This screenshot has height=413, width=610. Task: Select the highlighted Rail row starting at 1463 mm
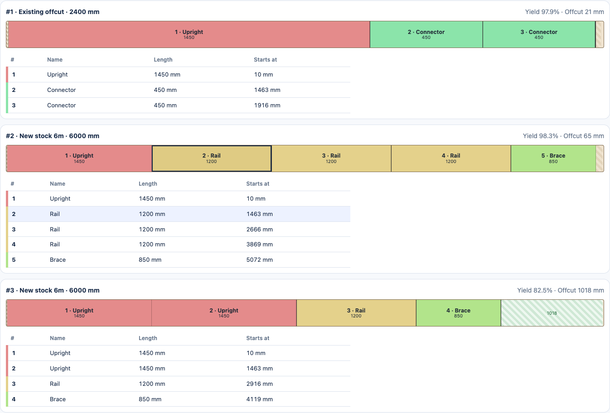178,214
